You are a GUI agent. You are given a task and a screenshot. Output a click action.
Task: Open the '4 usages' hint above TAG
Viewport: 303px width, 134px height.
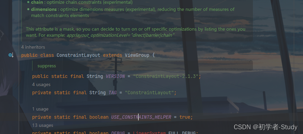[x=41, y=85]
